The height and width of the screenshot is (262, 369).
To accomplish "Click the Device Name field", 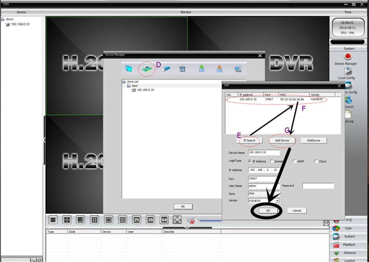I will pyautogui.click(x=264, y=152).
